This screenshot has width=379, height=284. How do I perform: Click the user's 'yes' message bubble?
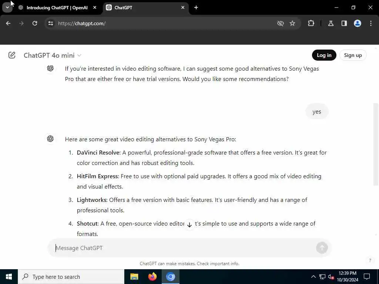pos(317,112)
